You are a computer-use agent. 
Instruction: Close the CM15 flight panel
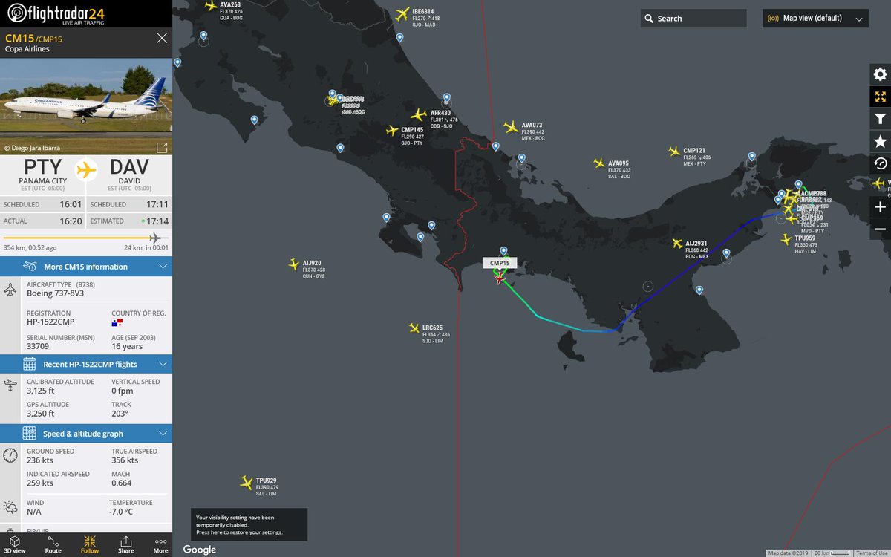coord(162,39)
